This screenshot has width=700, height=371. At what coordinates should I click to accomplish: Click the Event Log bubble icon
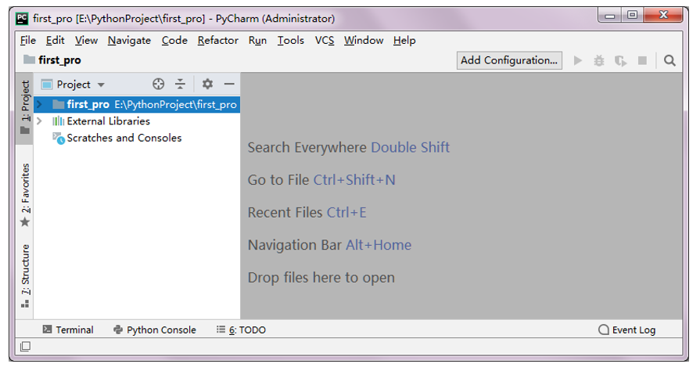coord(604,330)
